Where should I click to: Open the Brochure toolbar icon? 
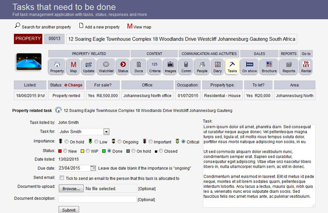(x=269, y=67)
